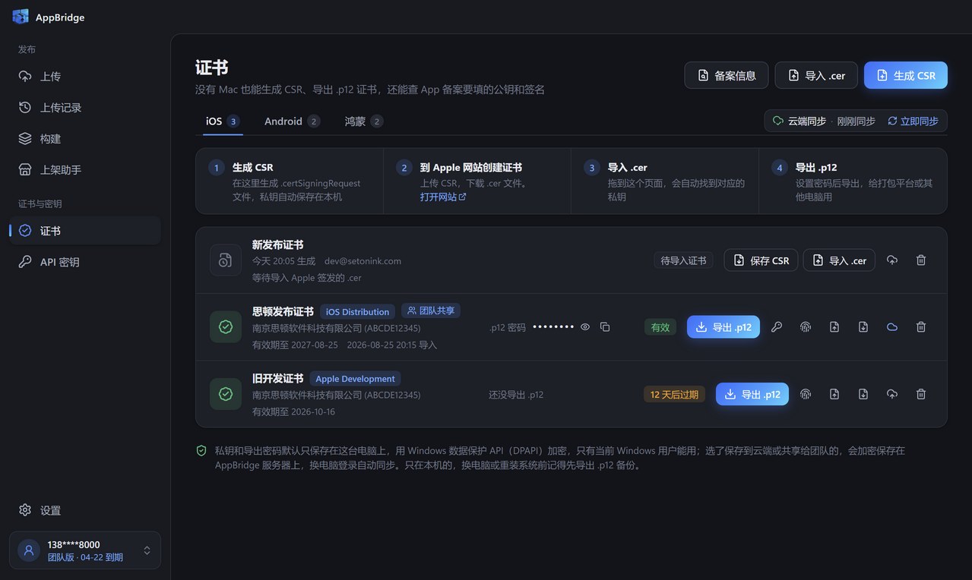Click step 4 导出 .p12 heading
This screenshot has width=972, height=580.
coord(816,167)
